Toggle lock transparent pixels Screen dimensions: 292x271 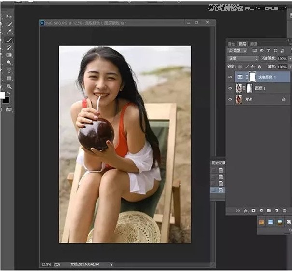tap(240, 67)
